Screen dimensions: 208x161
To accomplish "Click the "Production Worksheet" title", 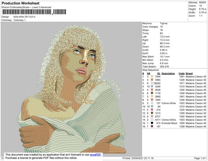I will pyautogui.click(x=20, y=3).
